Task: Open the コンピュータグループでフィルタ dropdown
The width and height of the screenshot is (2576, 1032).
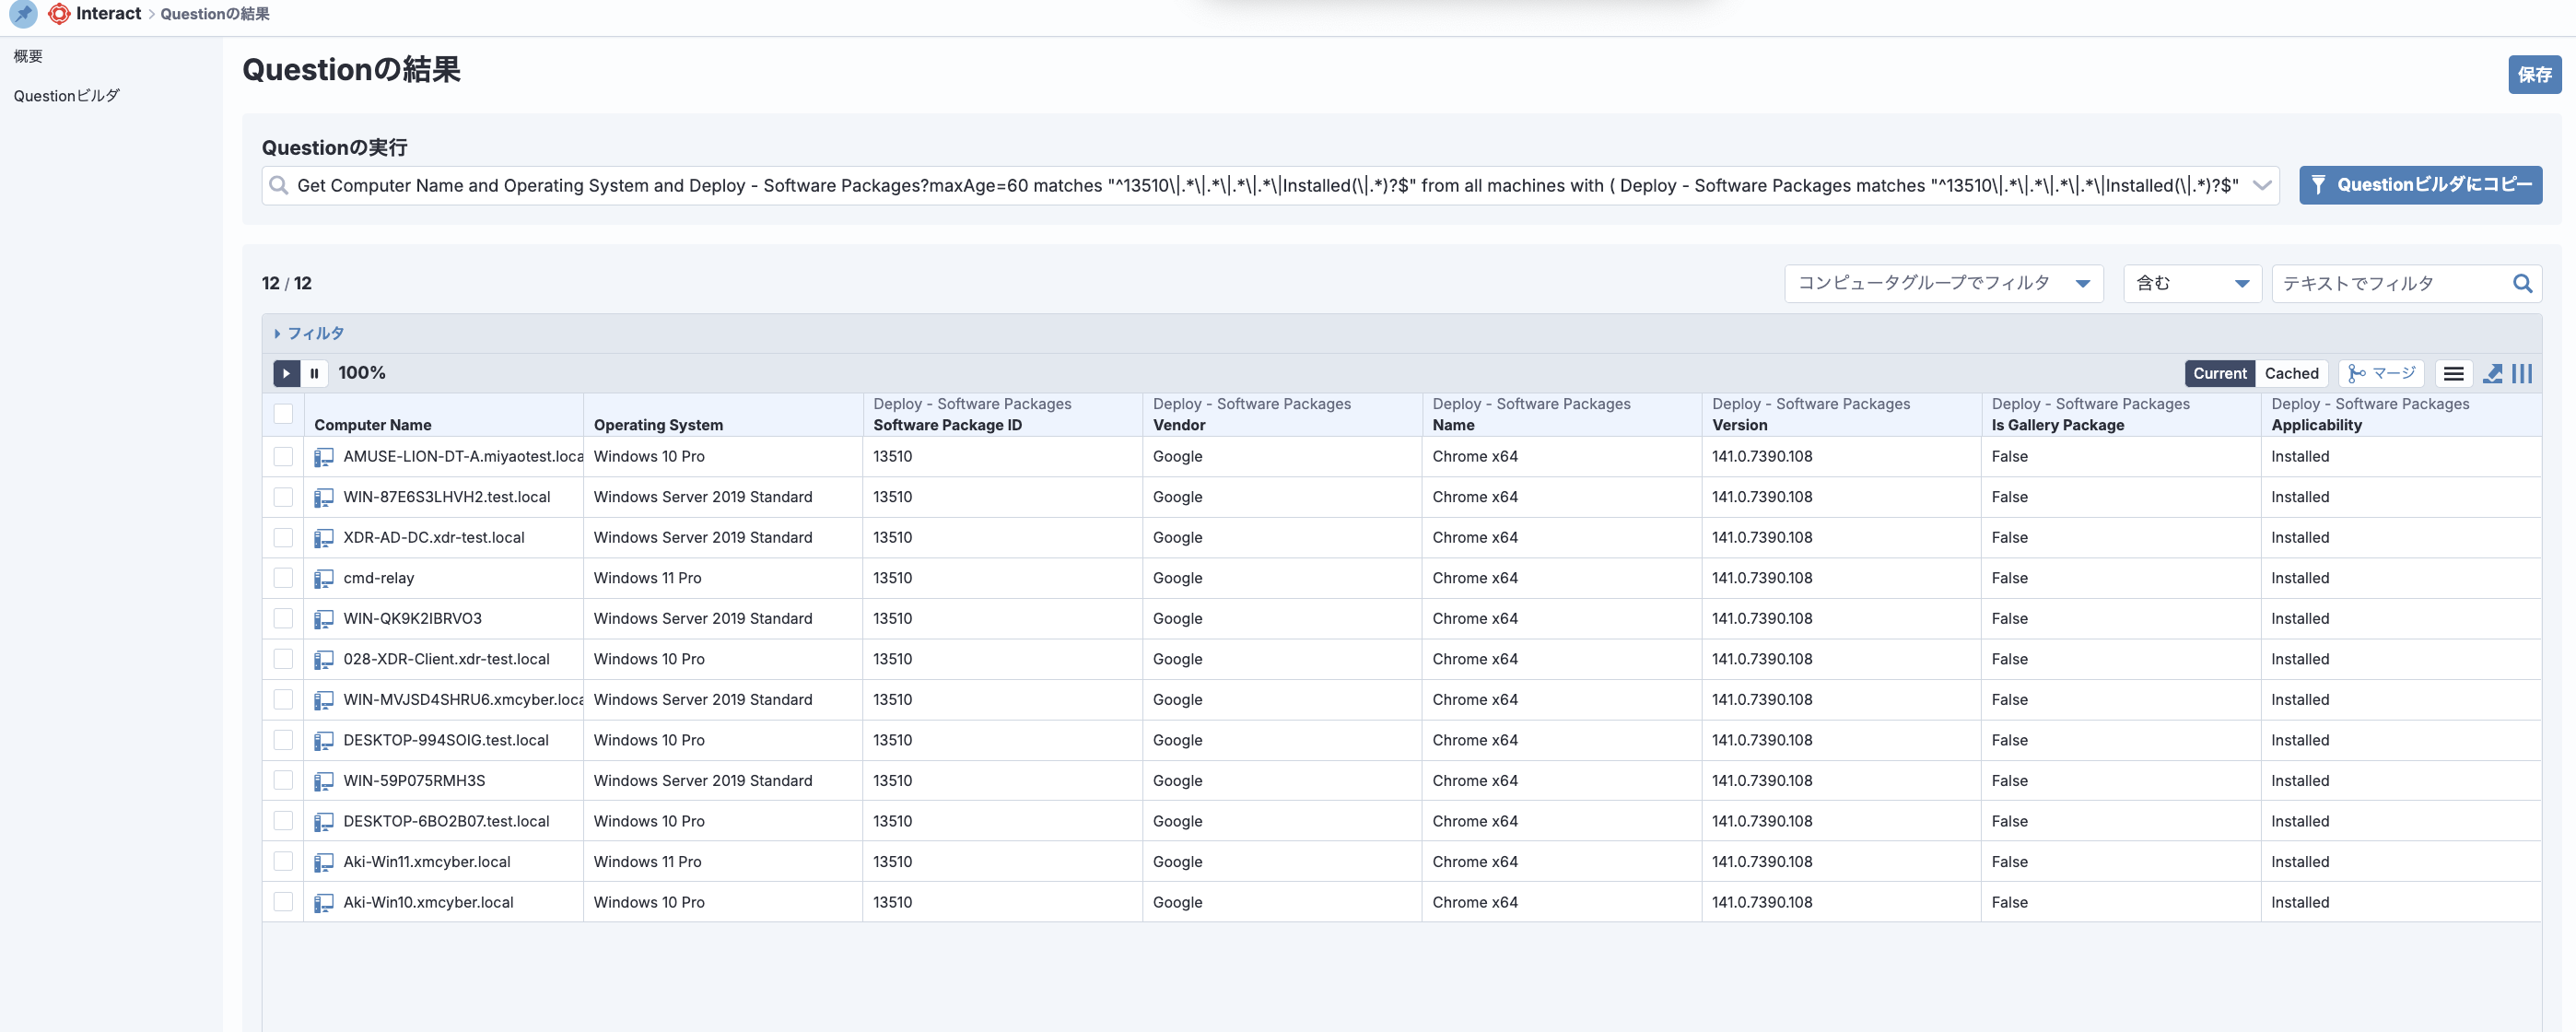Action: (1943, 284)
